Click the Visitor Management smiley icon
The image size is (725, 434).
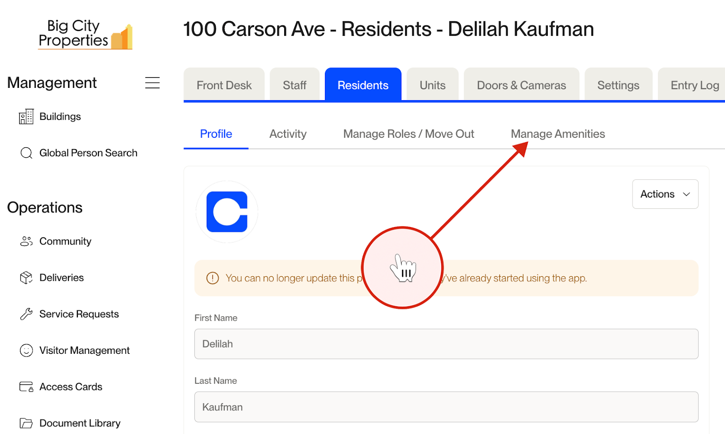[x=26, y=351]
